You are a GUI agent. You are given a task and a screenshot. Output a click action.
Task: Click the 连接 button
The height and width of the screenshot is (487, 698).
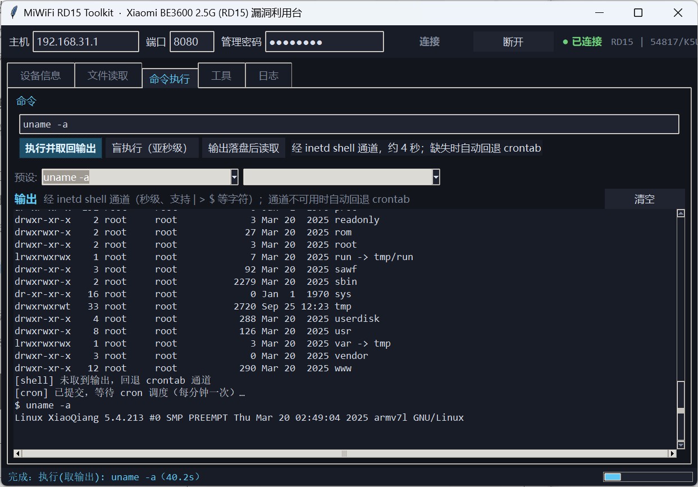pyautogui.click(x=430, y=42)
